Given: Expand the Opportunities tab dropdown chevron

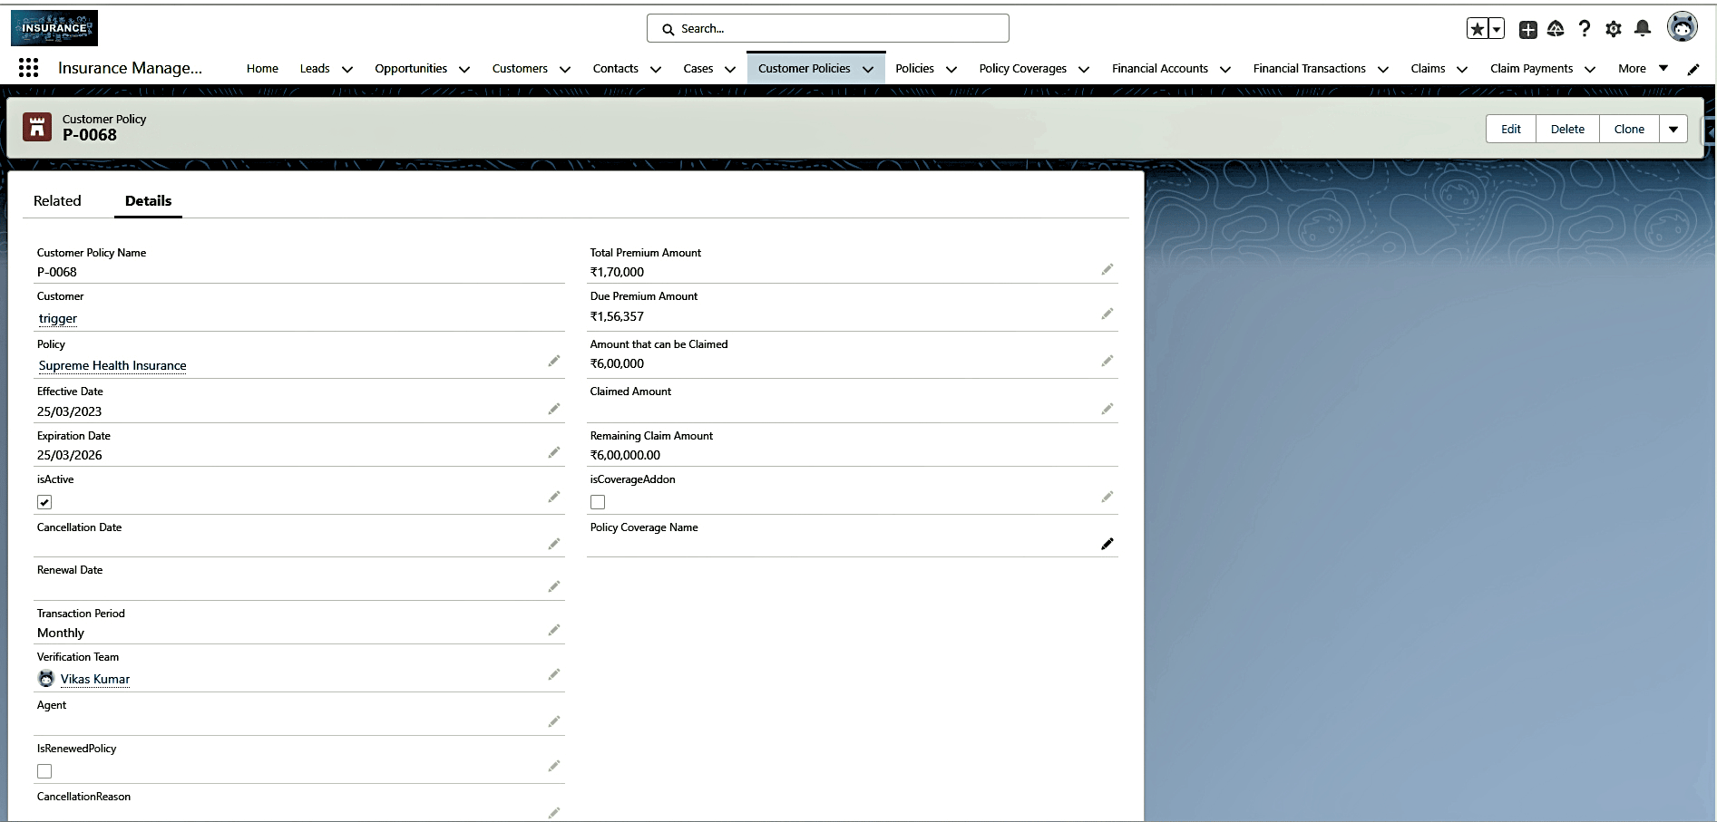Looking at the screenshot, I should click(464, 69).
